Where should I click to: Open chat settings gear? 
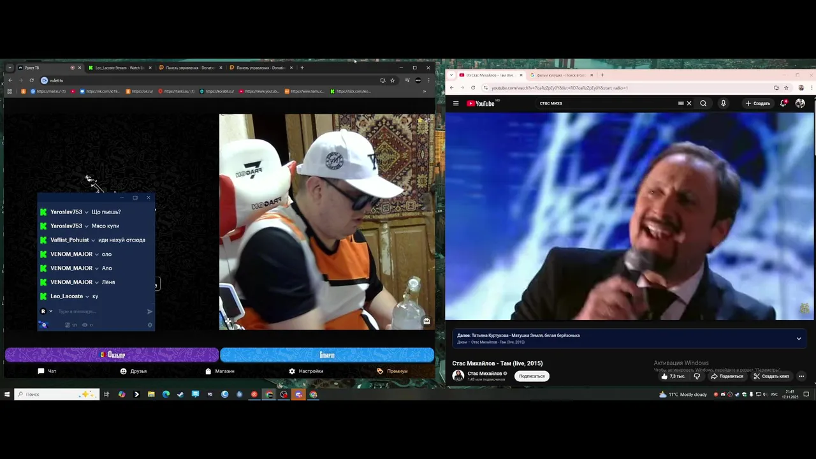point(150,325)
